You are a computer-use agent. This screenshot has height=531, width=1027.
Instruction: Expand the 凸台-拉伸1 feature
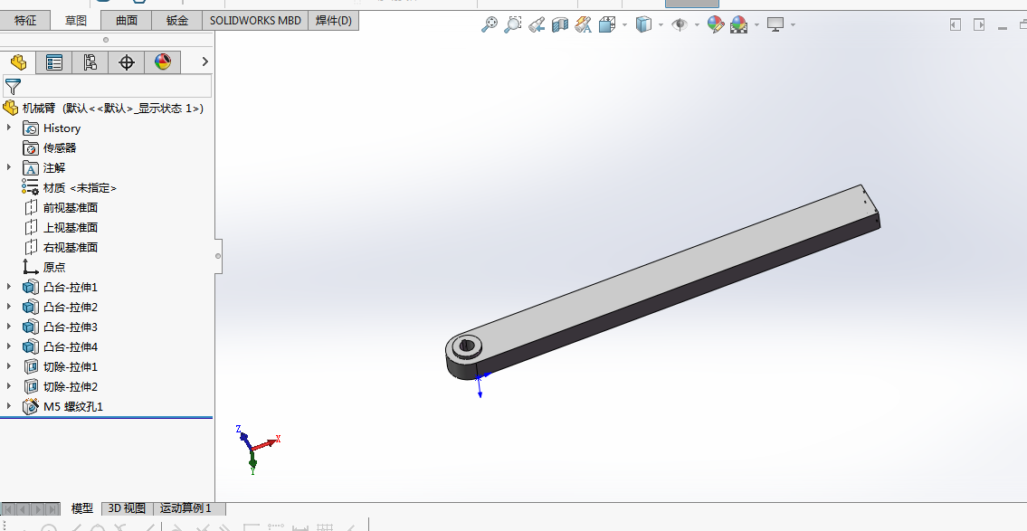point(9,287)
